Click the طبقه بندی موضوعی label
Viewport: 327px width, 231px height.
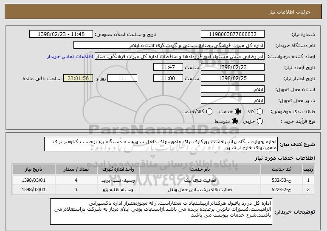point(293,112)
